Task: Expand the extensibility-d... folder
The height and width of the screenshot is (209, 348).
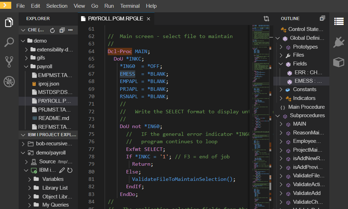Action: pyautogui.click(x=26, y=49)
